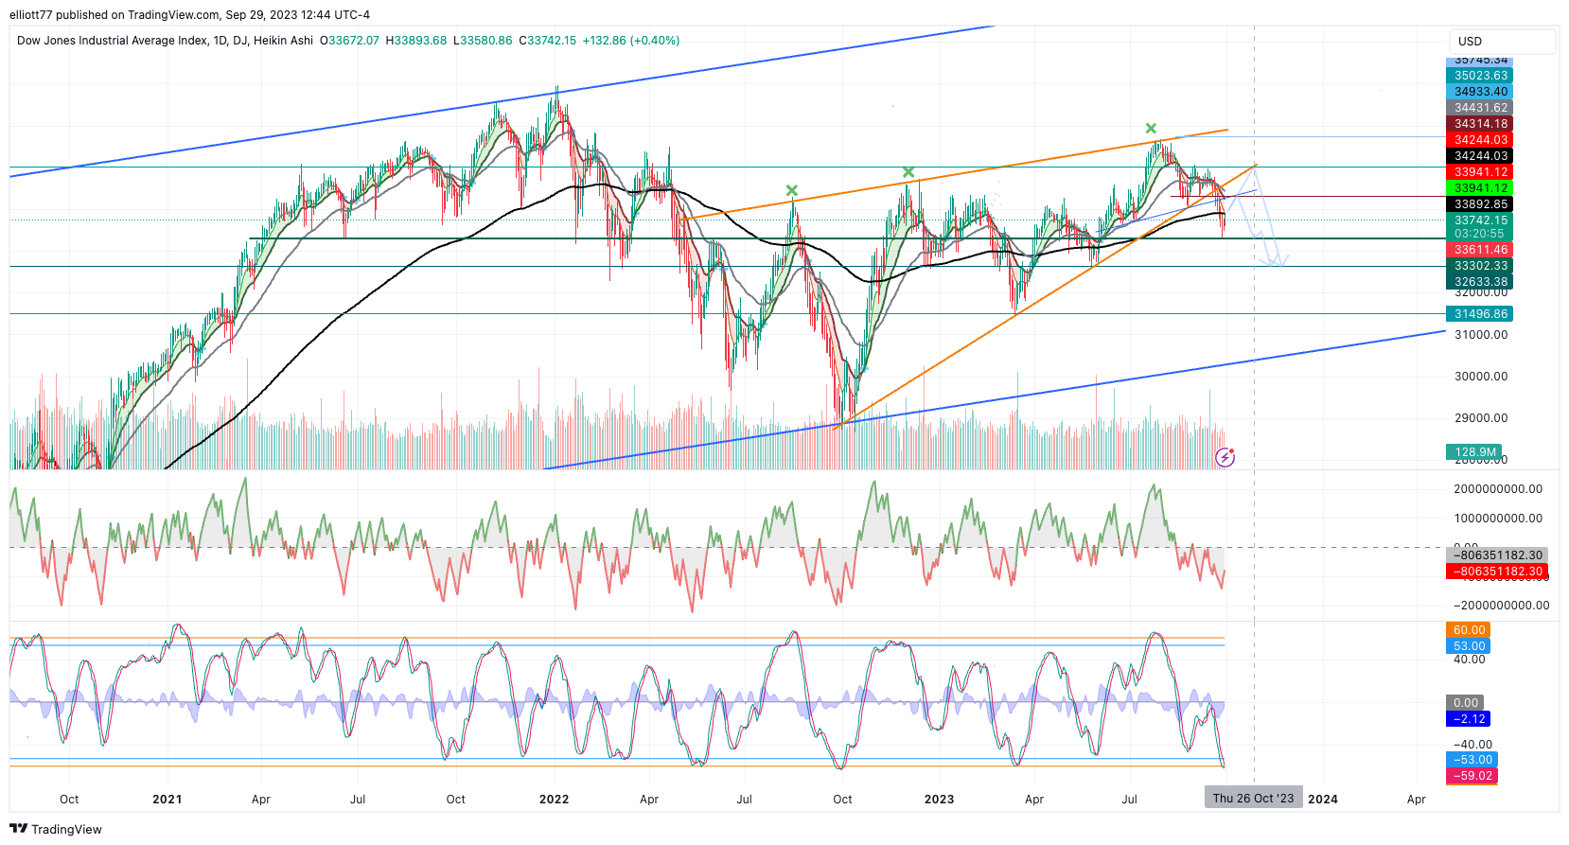The width and height of the screenshot is (1569, 845).
Task: Click the 31000.00 price axis tick
Action: [1481, 335]
